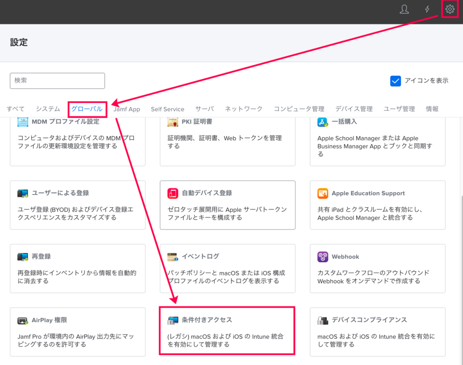Click the description starting パッチポリシーと macOS
The height and width of the screenshot is (365, 463).
(227, 277)
